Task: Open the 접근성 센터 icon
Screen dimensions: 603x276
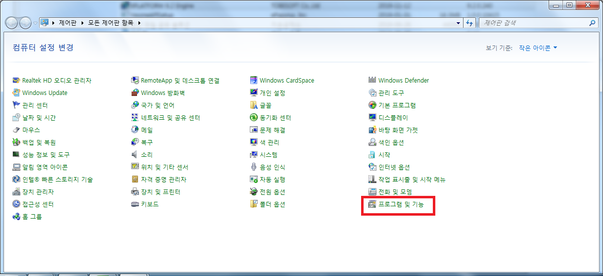Action: (16, 204)
